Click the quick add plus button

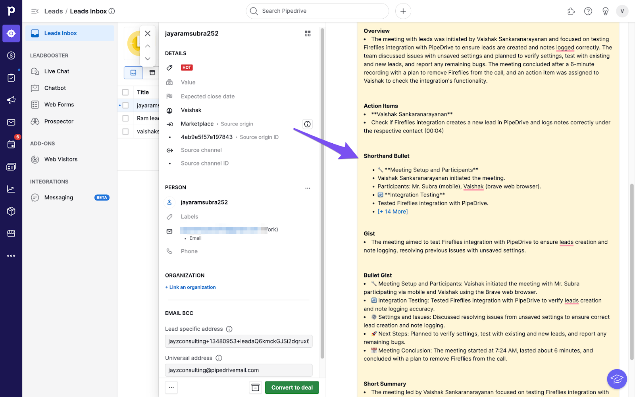pos(403,11)
